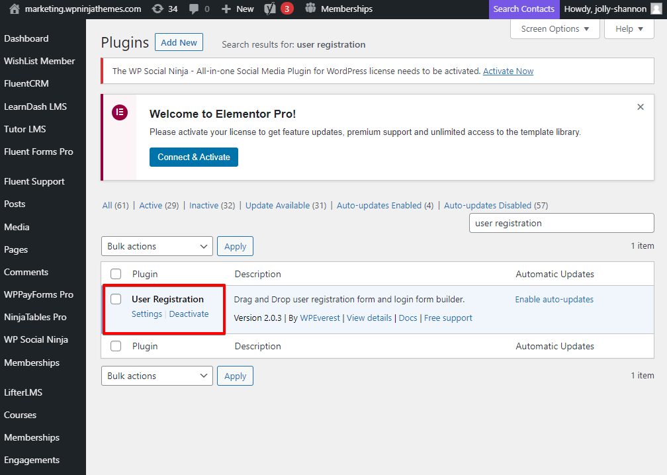Open Media library menu
This screenshot has width=667, height=475.
[17, 227]
